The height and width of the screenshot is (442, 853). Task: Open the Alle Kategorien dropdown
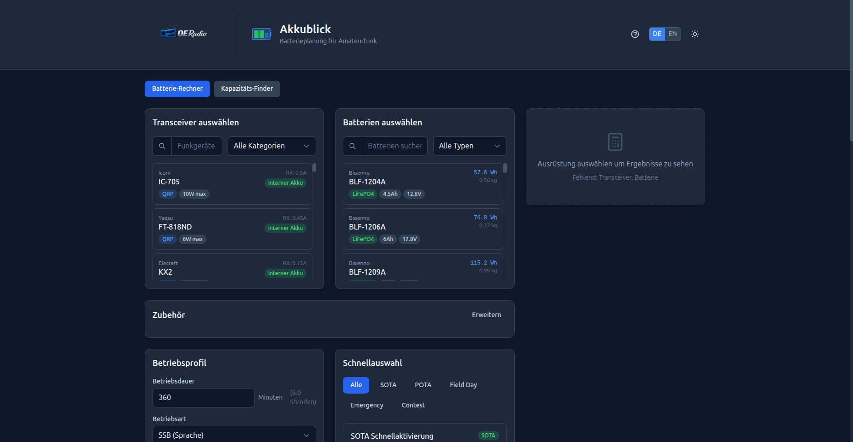(x=271, y=146)
